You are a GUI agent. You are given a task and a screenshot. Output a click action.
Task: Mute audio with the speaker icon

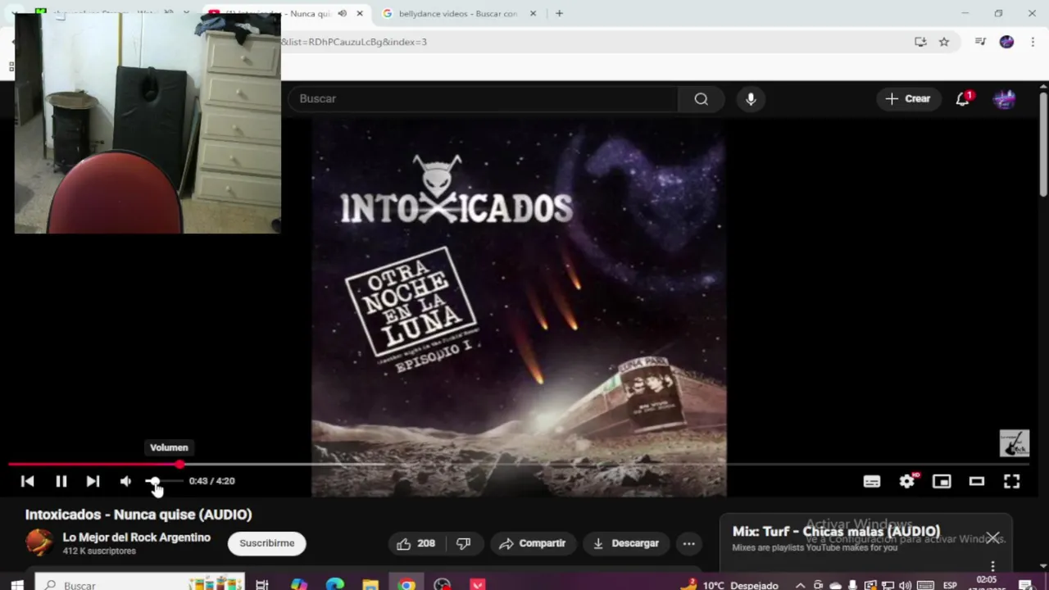tap(125, 481)
